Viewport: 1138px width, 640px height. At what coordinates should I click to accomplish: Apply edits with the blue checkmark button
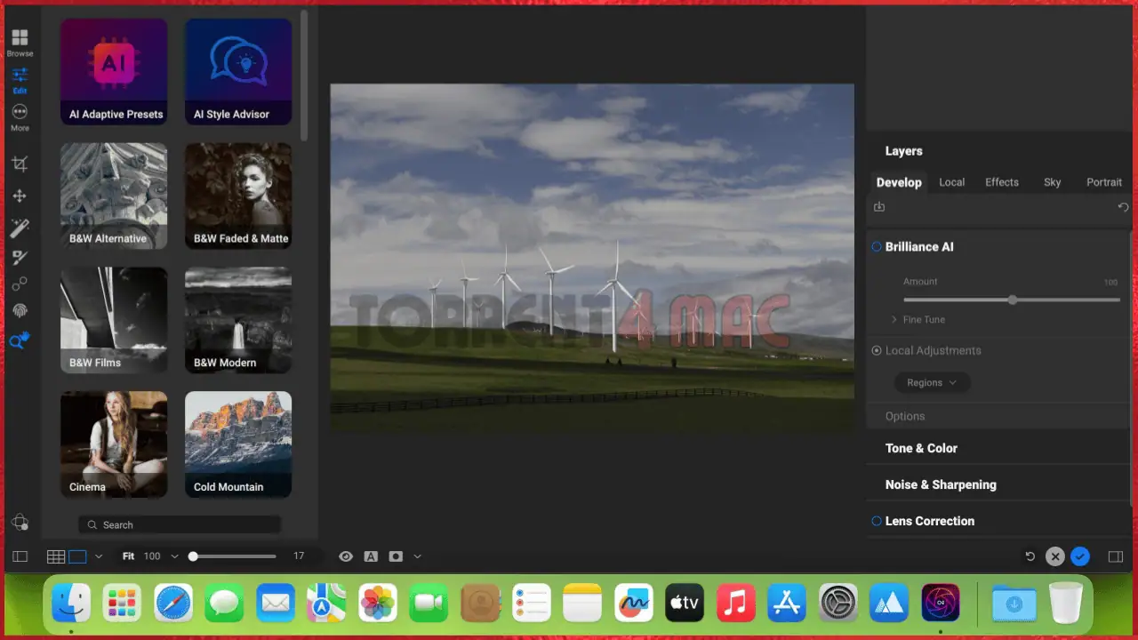1080,556
